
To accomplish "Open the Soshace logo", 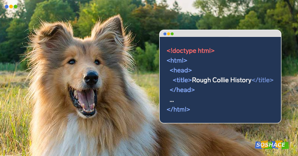I will click(x=272, y=145).
